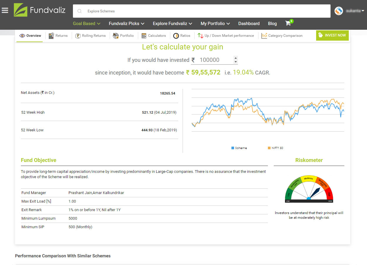Click the 19.04% CAGR value
This screenshot has width=367, height=265.
click(243, 72)
